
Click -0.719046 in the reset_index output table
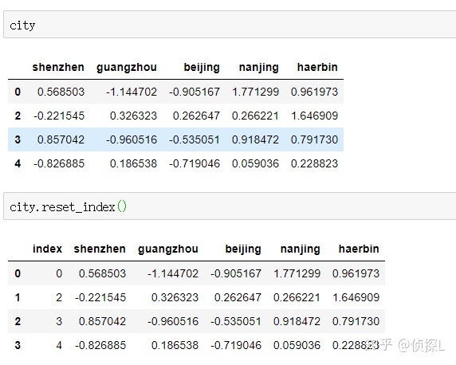coord(236,345)
